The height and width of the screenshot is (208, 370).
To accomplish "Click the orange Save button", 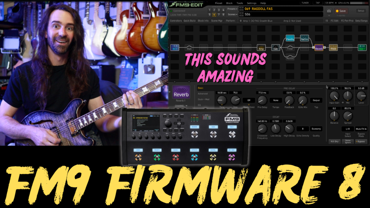I will (x=341, y=11).
